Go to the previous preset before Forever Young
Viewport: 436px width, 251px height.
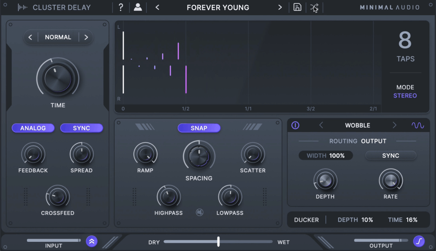(157, 7)
